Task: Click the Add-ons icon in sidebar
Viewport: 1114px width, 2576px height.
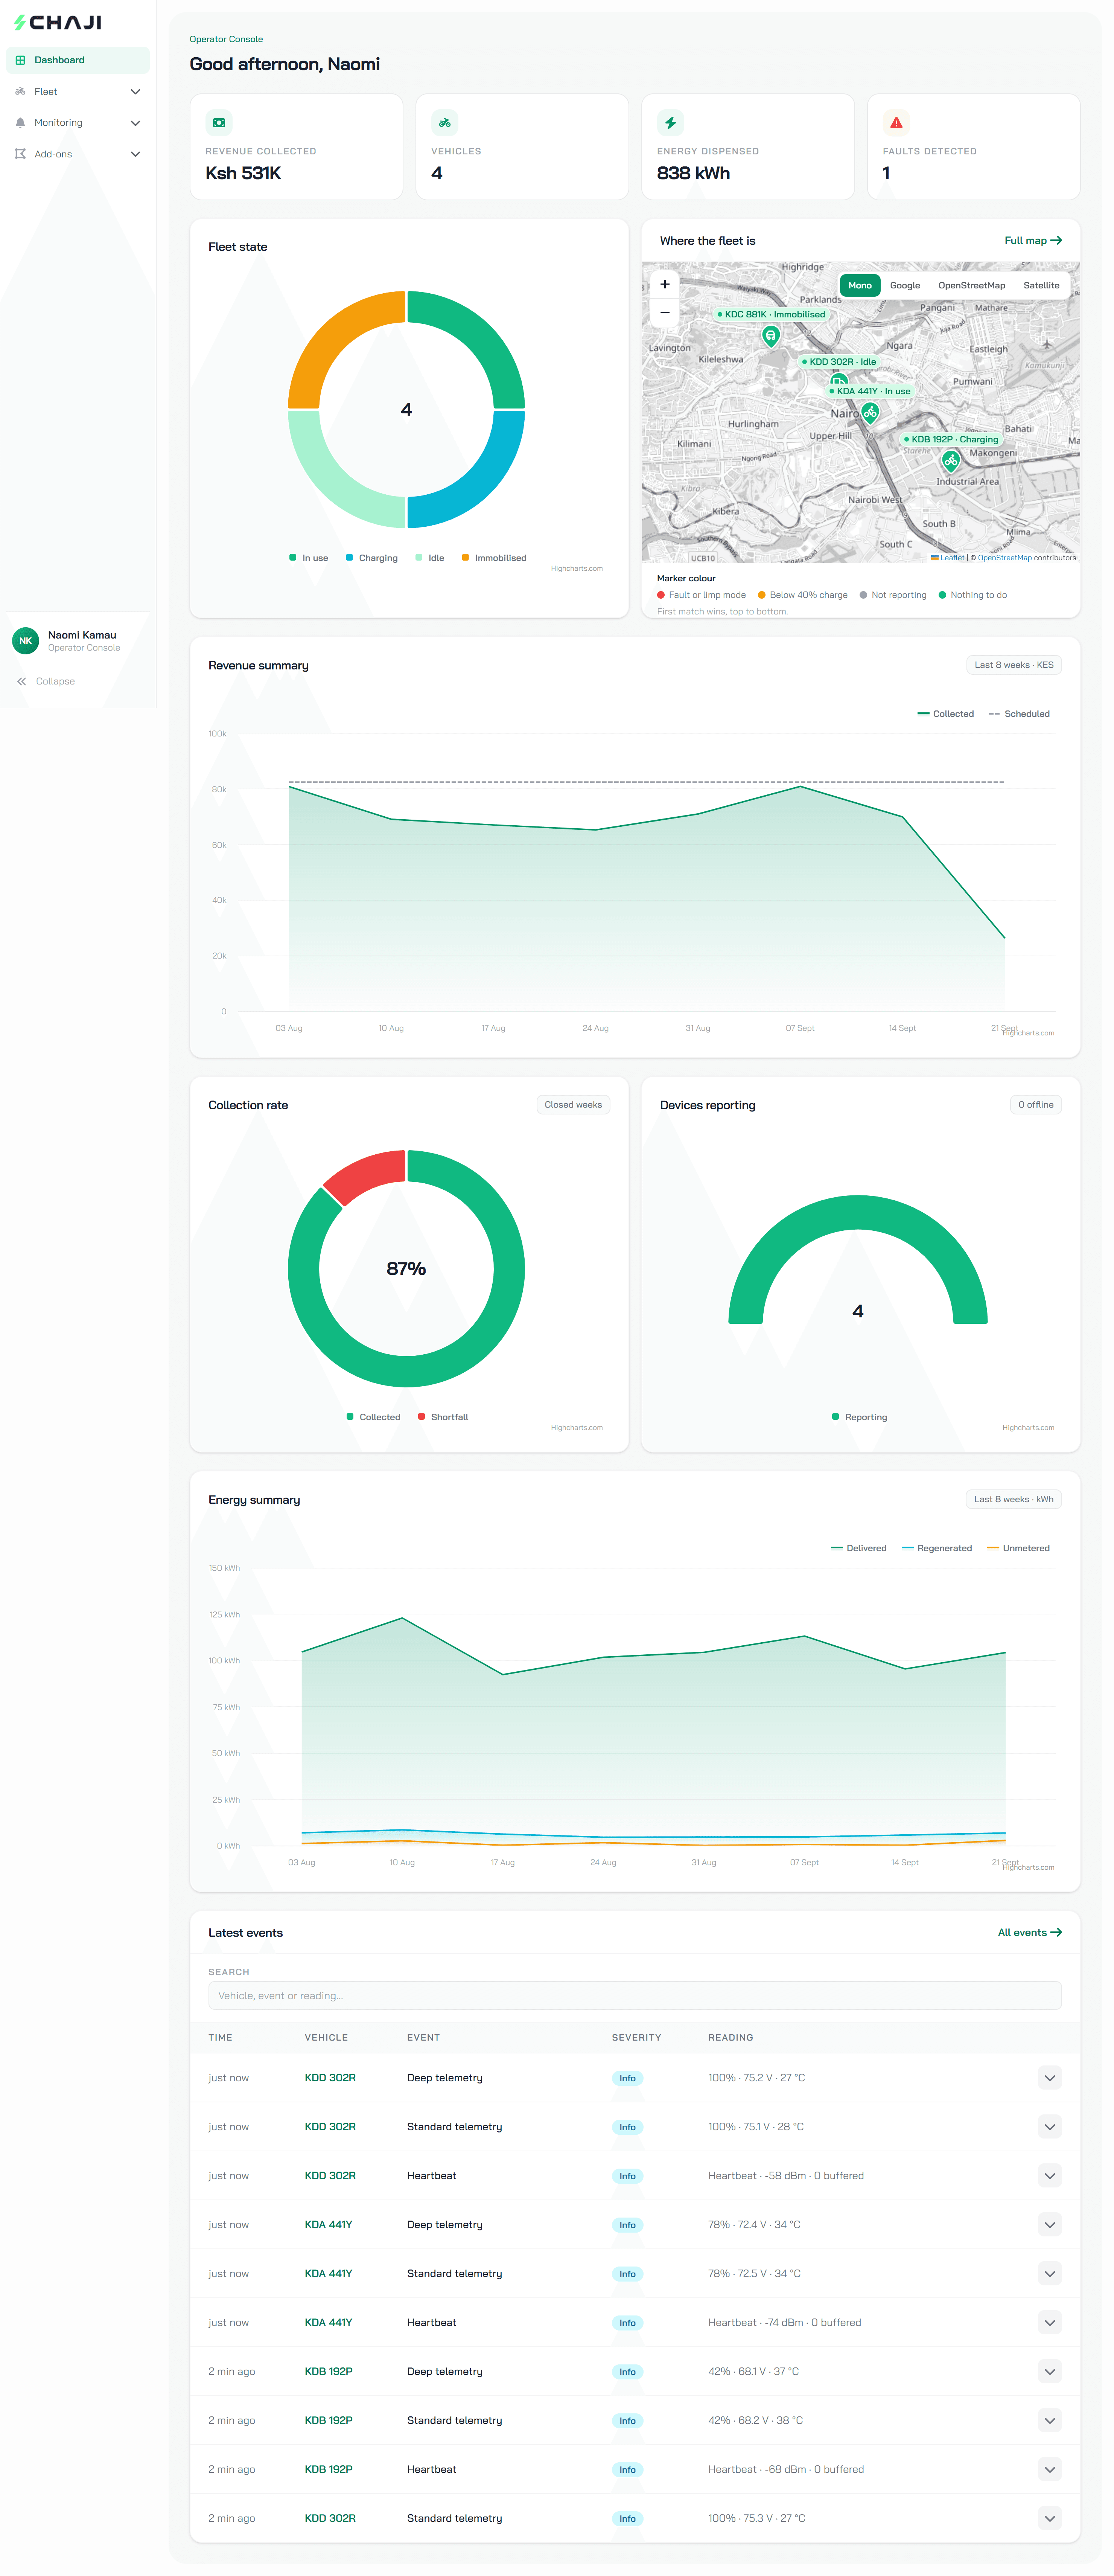Action: pos(20,154)
